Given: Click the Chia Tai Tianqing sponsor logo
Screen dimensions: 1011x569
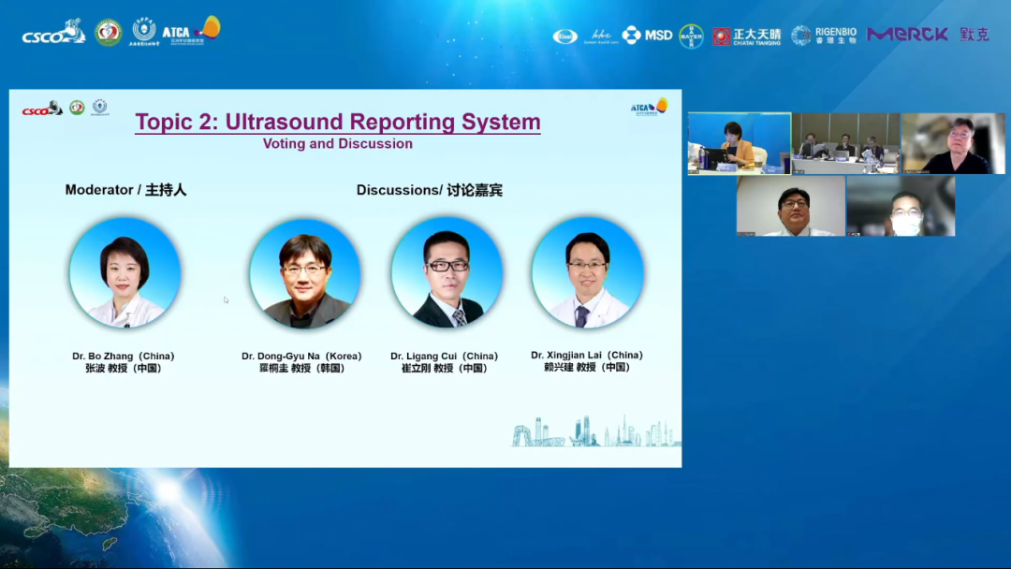Looking at the screenshot, I should tap(746, 36).
